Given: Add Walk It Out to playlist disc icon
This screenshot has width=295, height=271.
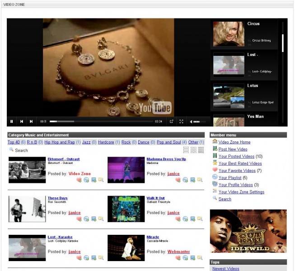Looking at the screenshot, I should coord(185,219).
